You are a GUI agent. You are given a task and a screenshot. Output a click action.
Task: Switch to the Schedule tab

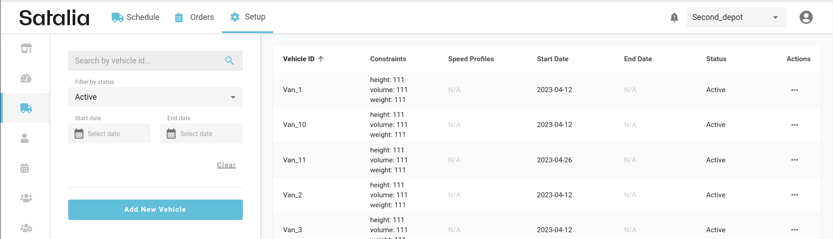[136, 17]
